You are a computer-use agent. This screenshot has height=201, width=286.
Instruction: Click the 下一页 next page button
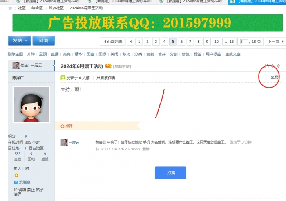[x=274, y=41]
